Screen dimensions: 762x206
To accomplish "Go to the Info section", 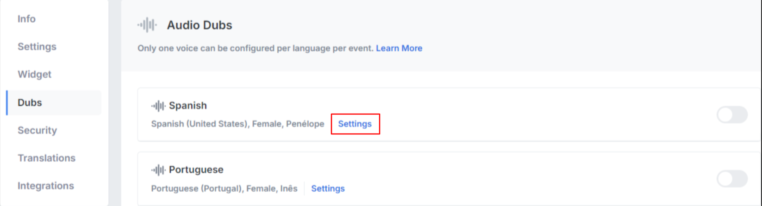I will [x=26, y=19].
